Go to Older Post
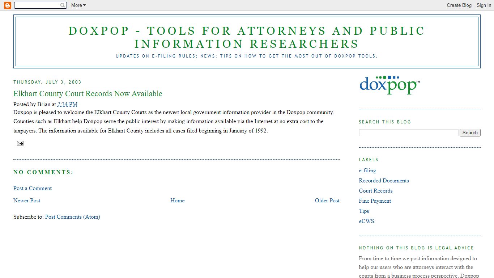 tap(327, 201)
